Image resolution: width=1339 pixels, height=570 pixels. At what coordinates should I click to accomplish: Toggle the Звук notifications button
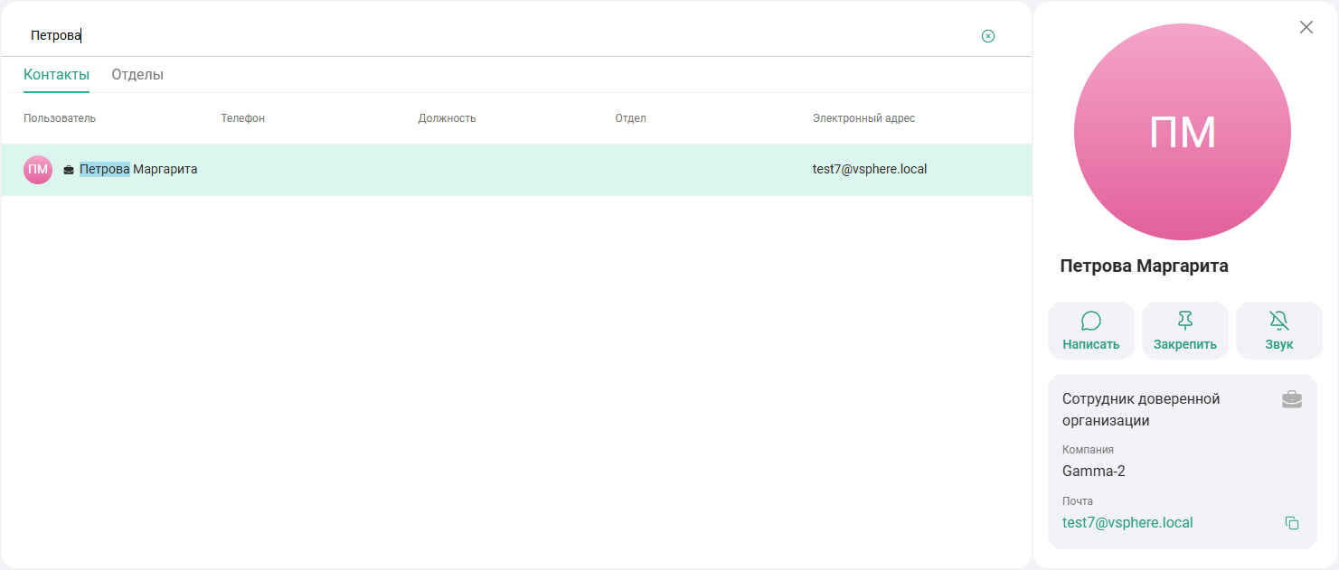[x=1279, y=331]
